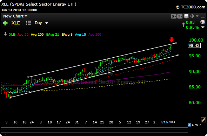Image resolution: width=207 pixels, height=136 pixels.
Task: Click the up-down scale arrow beside legend
Action: 5,34
